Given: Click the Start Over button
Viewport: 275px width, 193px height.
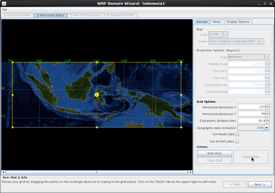Looking at the screenshot, I should click(x=215, y=153).
